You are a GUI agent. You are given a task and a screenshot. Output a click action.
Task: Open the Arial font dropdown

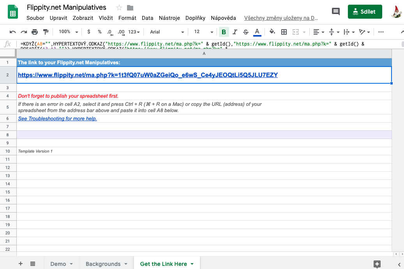pos(167,32)
